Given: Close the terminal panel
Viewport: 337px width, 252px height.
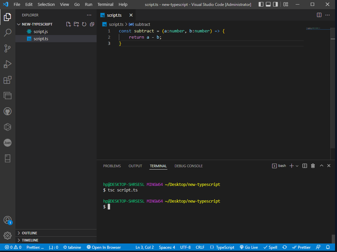Looking at the screenshot, I should 328,166.
